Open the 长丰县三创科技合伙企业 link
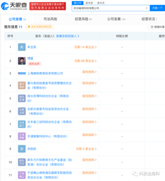The image size is (165, 181). pyautogui.click(x=49, y=124)
